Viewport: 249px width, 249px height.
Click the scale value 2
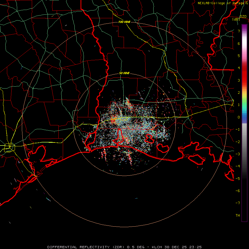click(x=239, y=93)
